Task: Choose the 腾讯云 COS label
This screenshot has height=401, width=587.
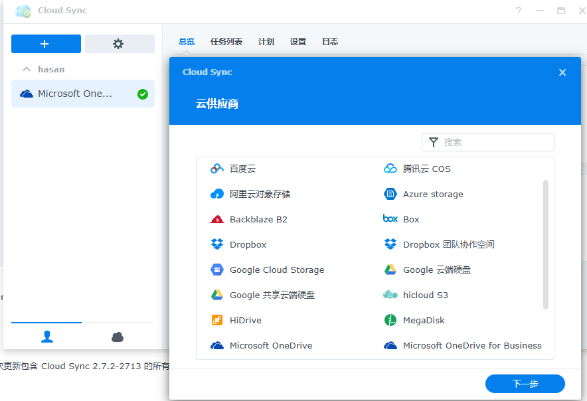Action: pos(427,169)
